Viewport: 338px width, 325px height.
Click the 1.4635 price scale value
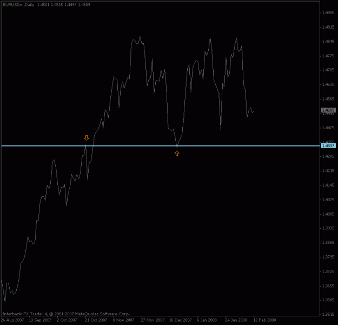(328, 84)
